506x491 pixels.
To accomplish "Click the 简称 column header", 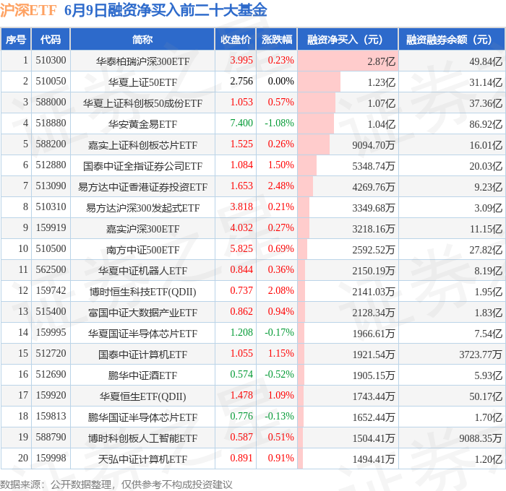I will click(x=142, y=39).
